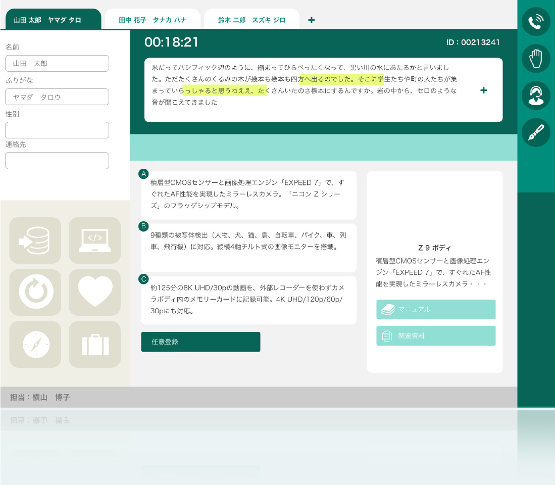This screenshot has width=555, height=485.
Task: Switch to 山田 太郎 tab
Action: (54, 20)
